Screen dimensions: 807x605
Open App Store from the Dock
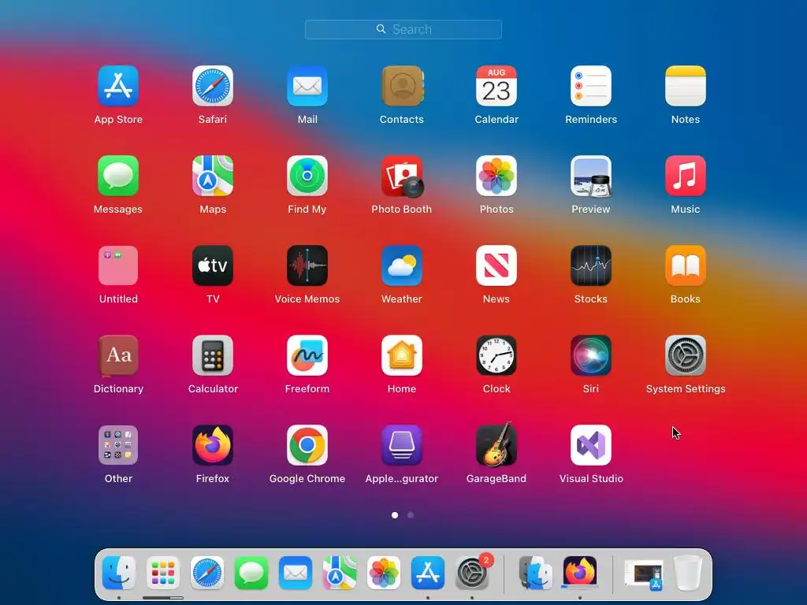[x=428, y=573]
